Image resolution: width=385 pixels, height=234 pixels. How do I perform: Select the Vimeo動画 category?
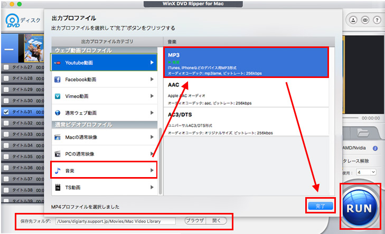[x=105, y=96]
